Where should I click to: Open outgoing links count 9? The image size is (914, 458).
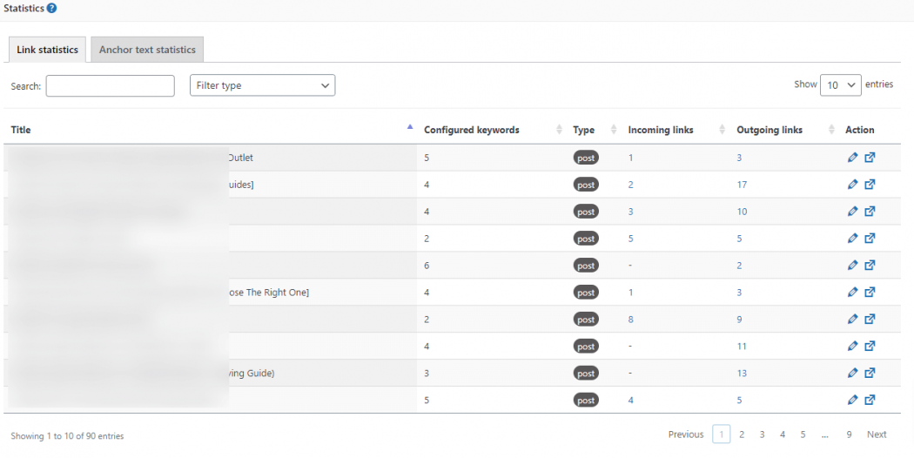(x=739, y=320)
